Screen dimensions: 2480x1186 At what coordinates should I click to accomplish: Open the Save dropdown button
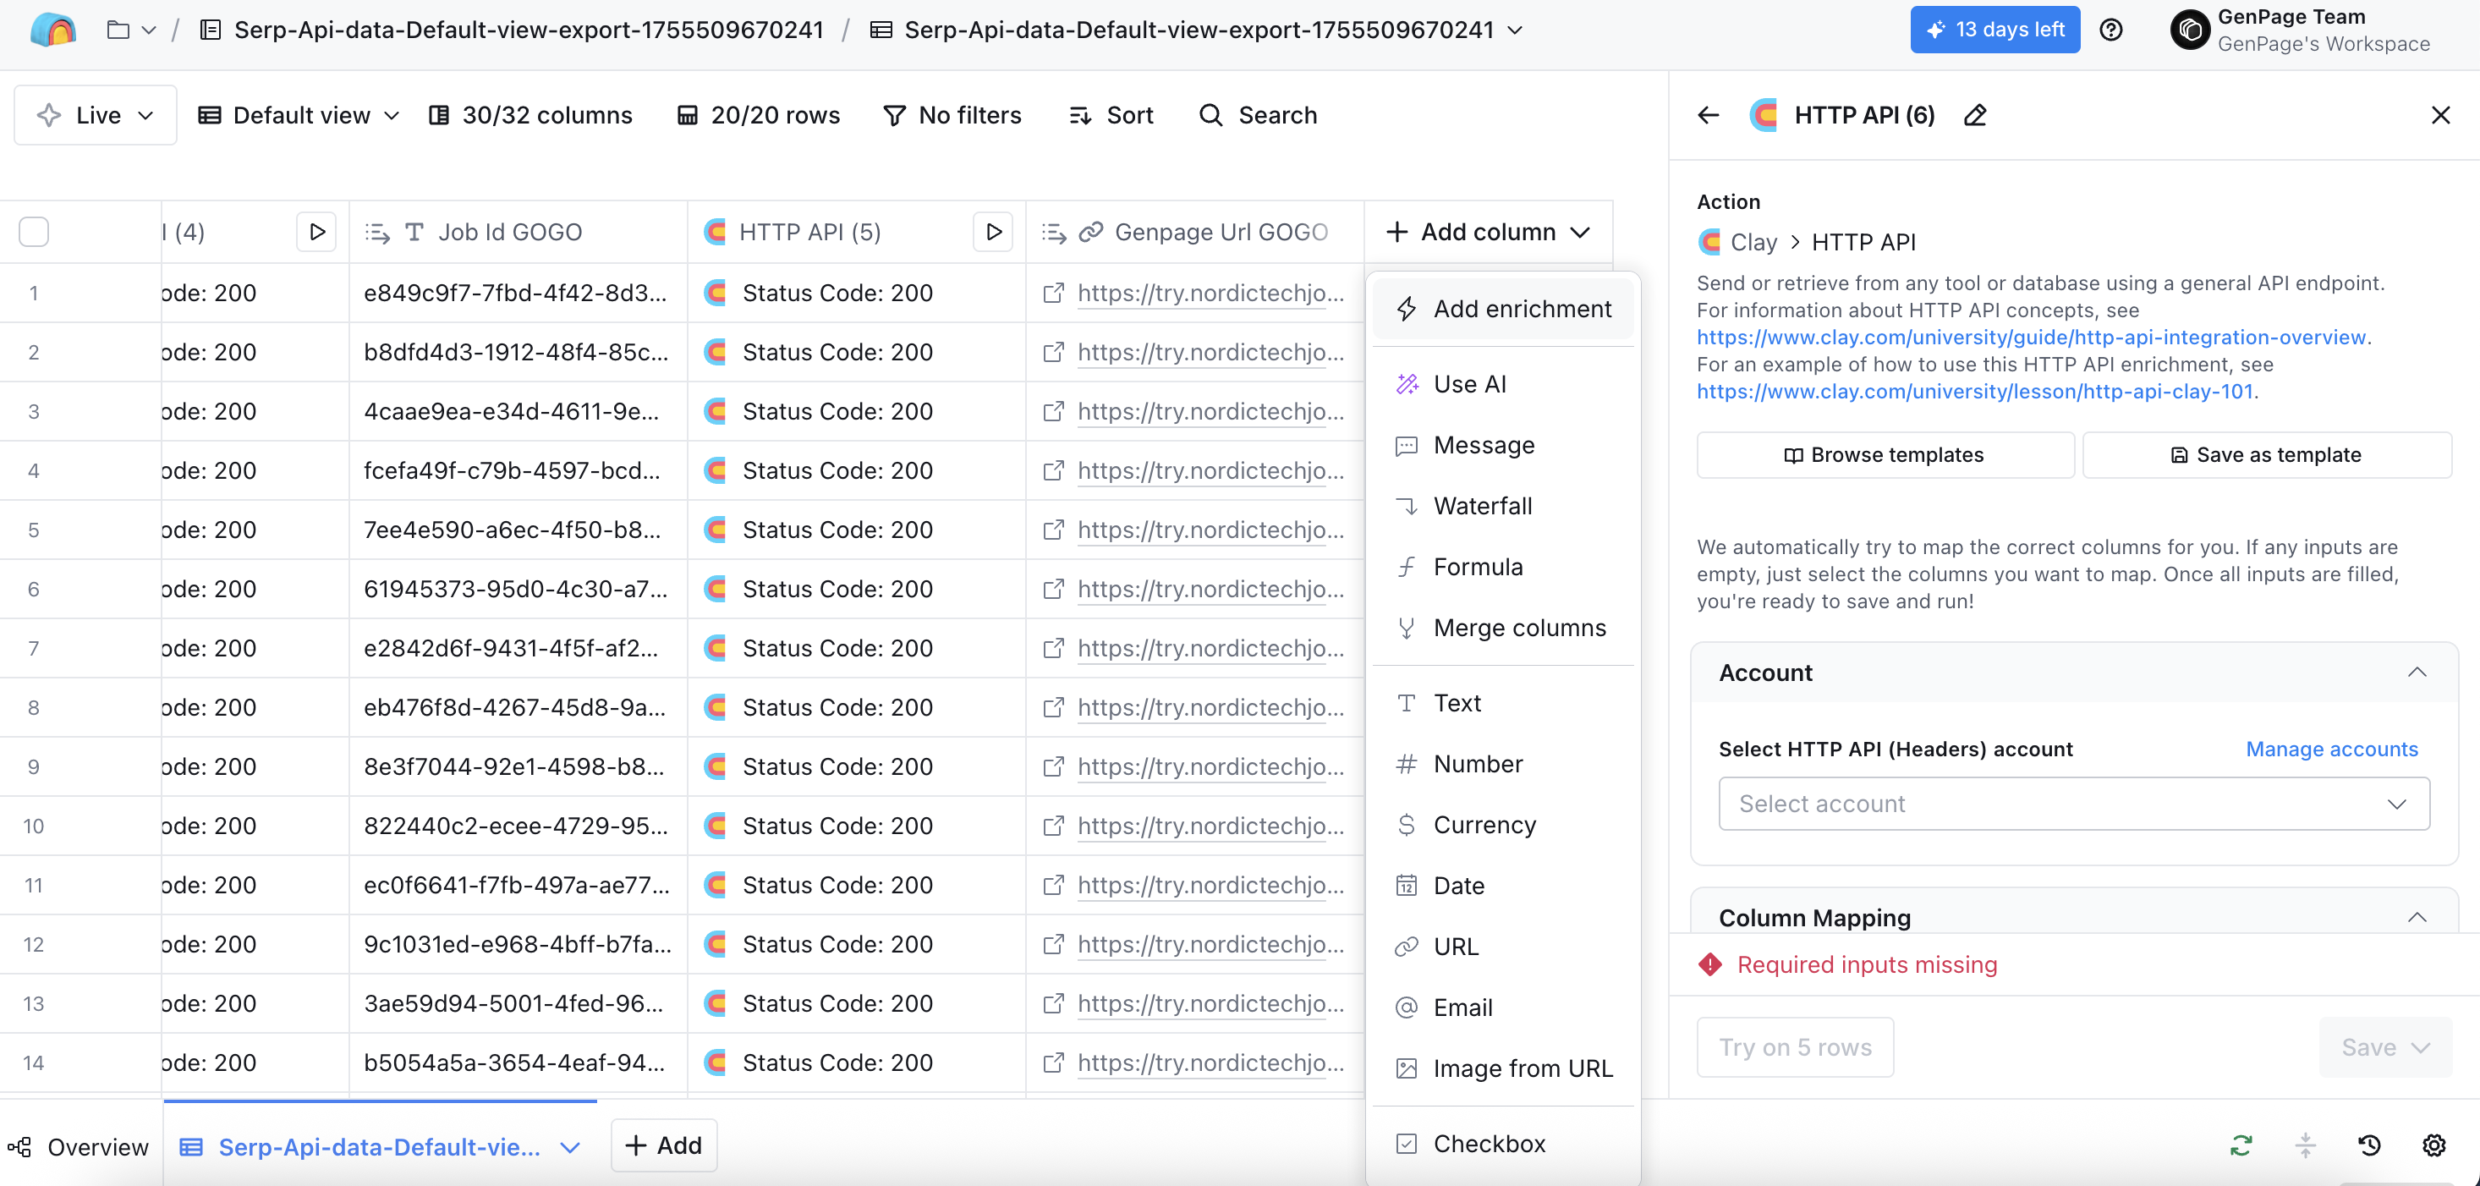click(2384, 1047)
